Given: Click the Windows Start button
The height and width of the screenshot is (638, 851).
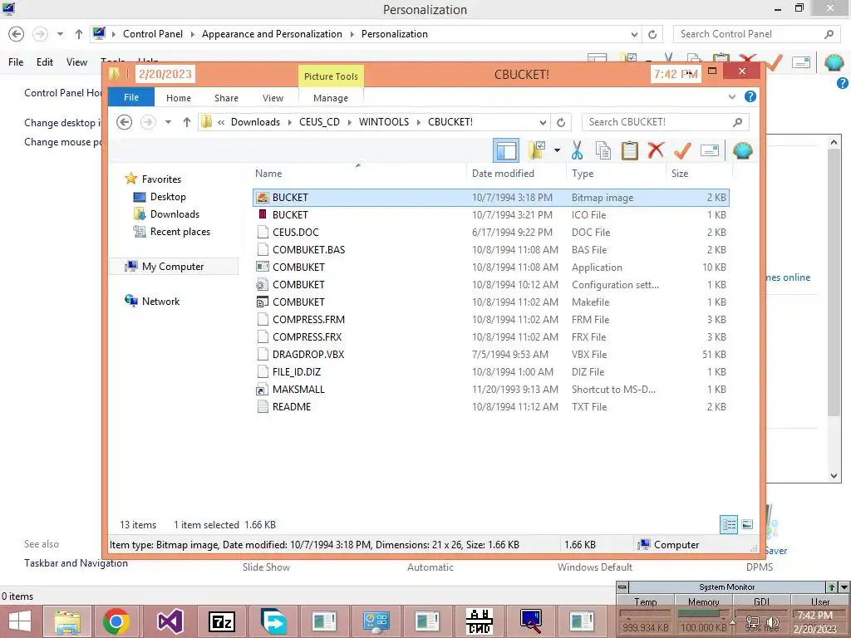Looking at the screenshot, I should point(20,621).
